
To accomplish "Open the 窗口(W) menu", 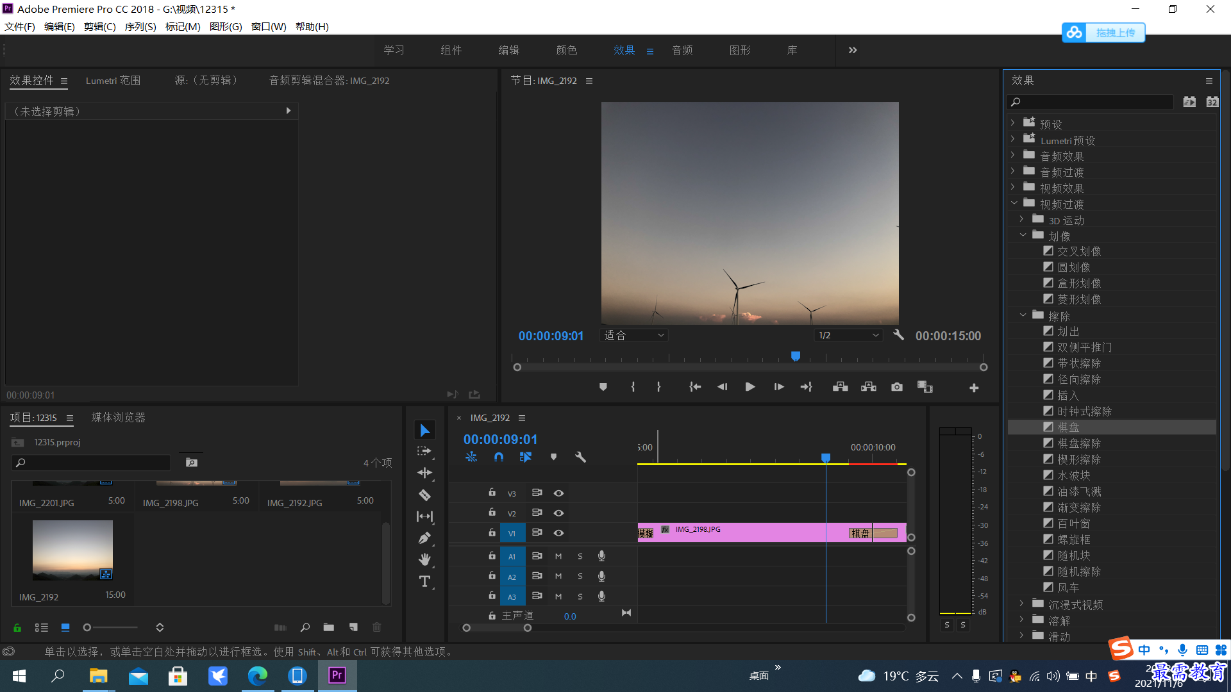I will [269, 26].
